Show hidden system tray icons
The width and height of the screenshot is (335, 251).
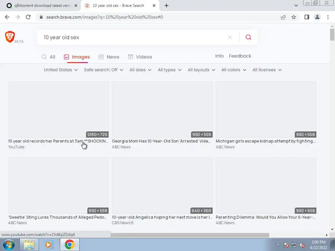(x=278, y=245)
